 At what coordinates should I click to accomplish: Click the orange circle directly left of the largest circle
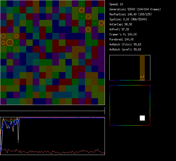[3, 43]
